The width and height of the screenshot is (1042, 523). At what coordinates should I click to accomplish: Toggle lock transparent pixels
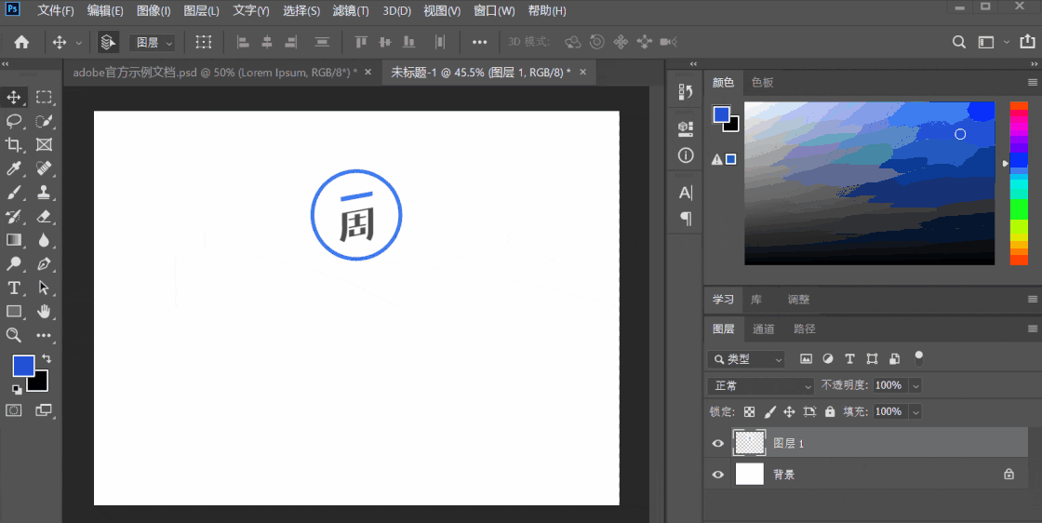tap(750, 411)
